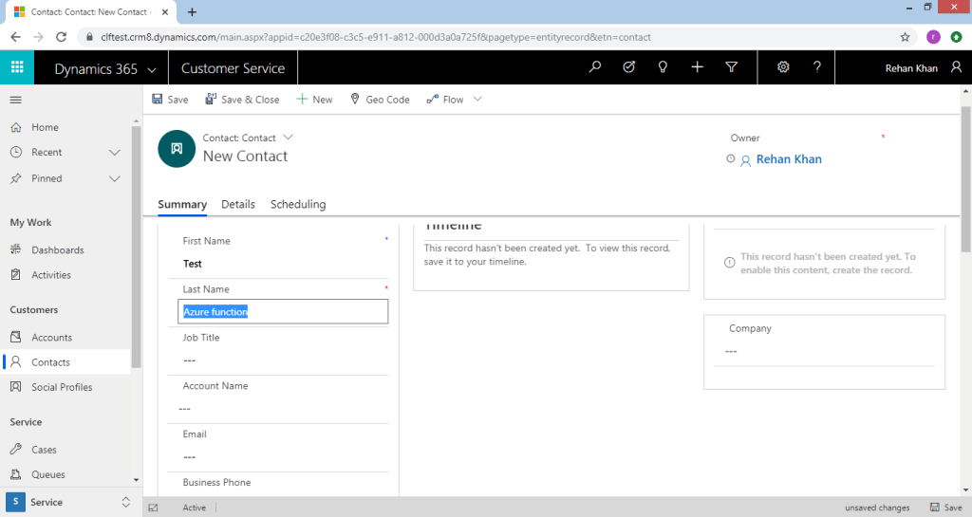Collapse the sidebar with hamburger icon
The image size is (972, 517).
15,100
